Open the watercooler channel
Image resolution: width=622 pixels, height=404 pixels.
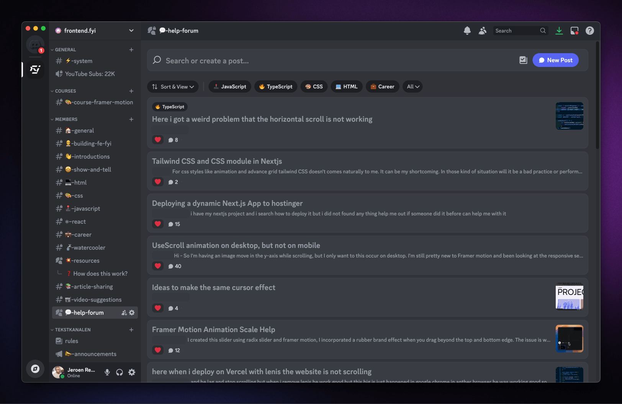pyautogui.click(x=95, y=248)
